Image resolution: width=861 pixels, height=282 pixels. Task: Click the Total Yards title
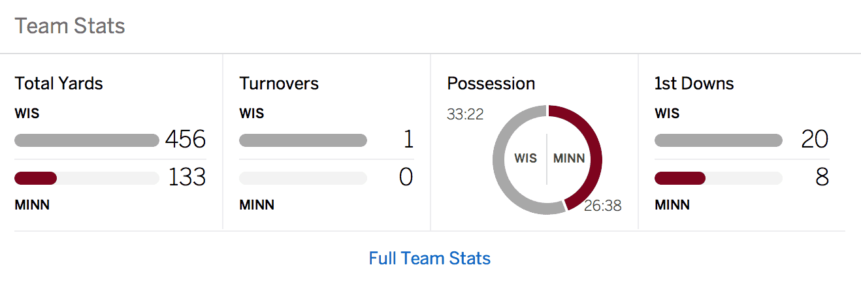[x=59, y=84]
